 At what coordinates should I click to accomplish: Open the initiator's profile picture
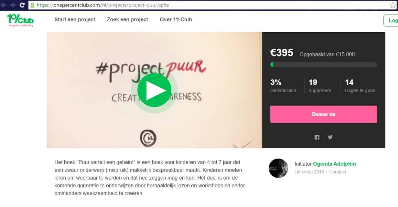click(x=278, y=168)
